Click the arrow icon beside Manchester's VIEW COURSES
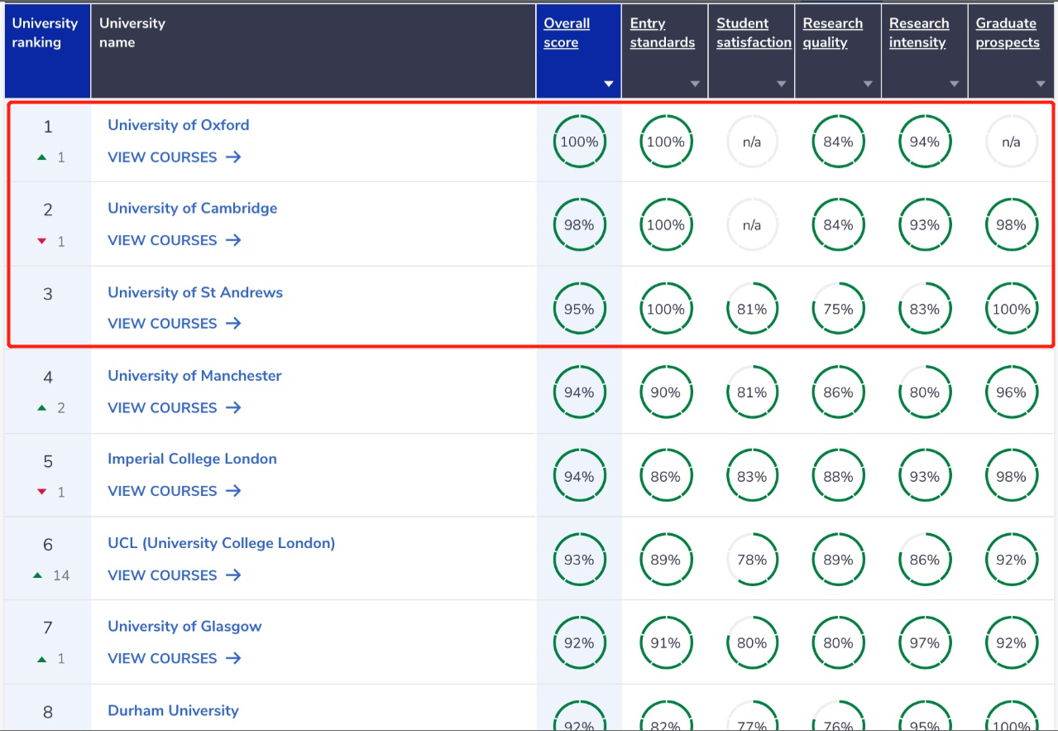This screenshot has height=731, width=1058. pos(233,407)
